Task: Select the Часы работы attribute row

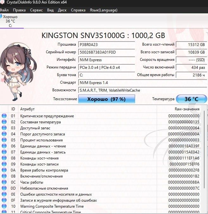Action: coord(101,182)
